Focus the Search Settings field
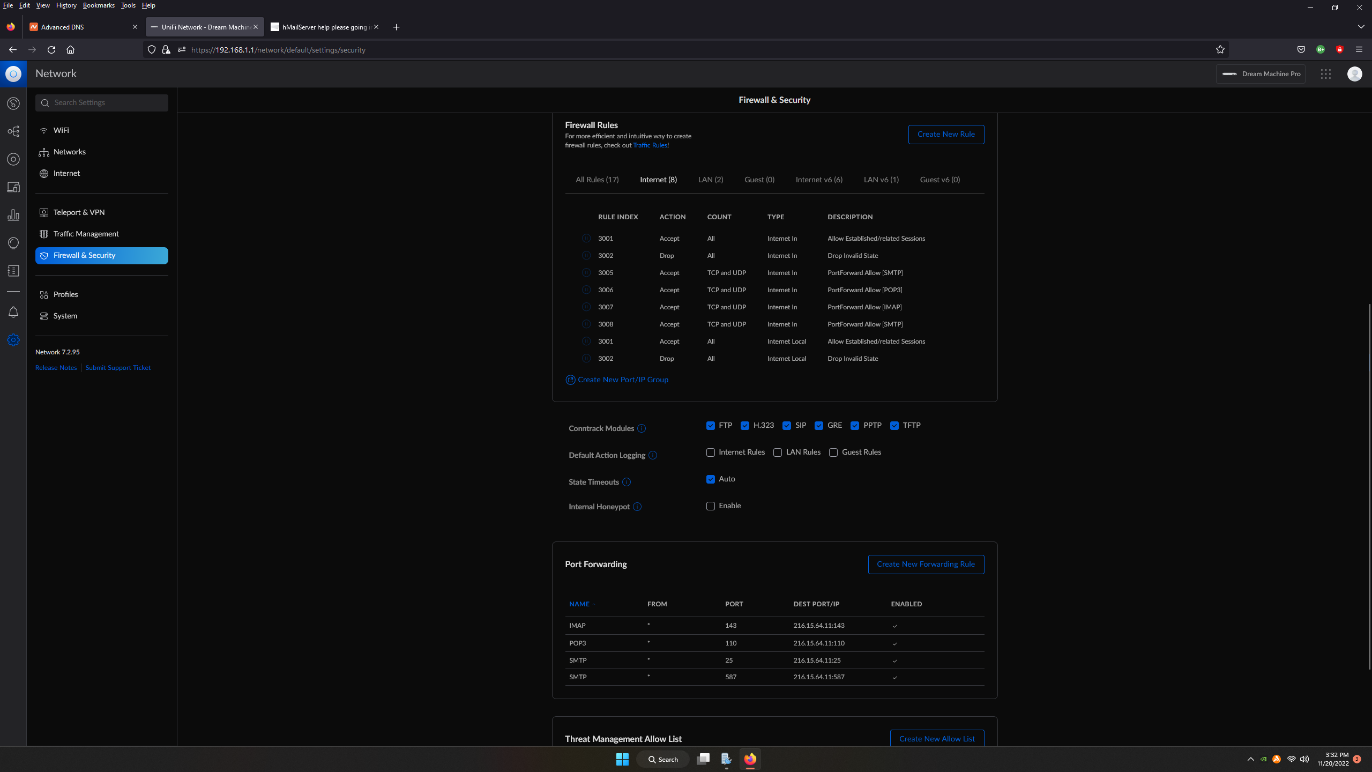The height and width of the screenshot is (772, 1372). (x=102, y=102)
